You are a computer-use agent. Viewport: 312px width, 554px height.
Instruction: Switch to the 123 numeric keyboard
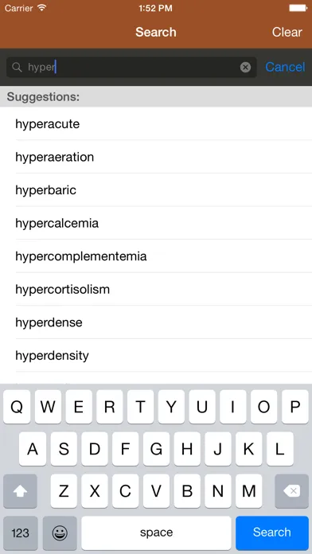tap(21, 533)
